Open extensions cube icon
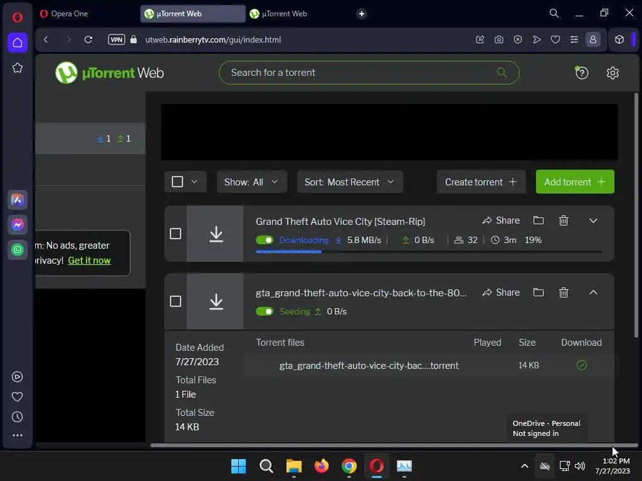The height and width of the screenshot is (481, 642). tap(619, 39)
